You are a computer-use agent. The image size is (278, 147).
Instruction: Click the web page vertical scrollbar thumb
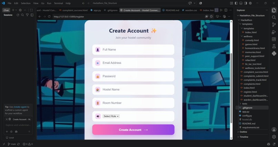click(231, 88)
